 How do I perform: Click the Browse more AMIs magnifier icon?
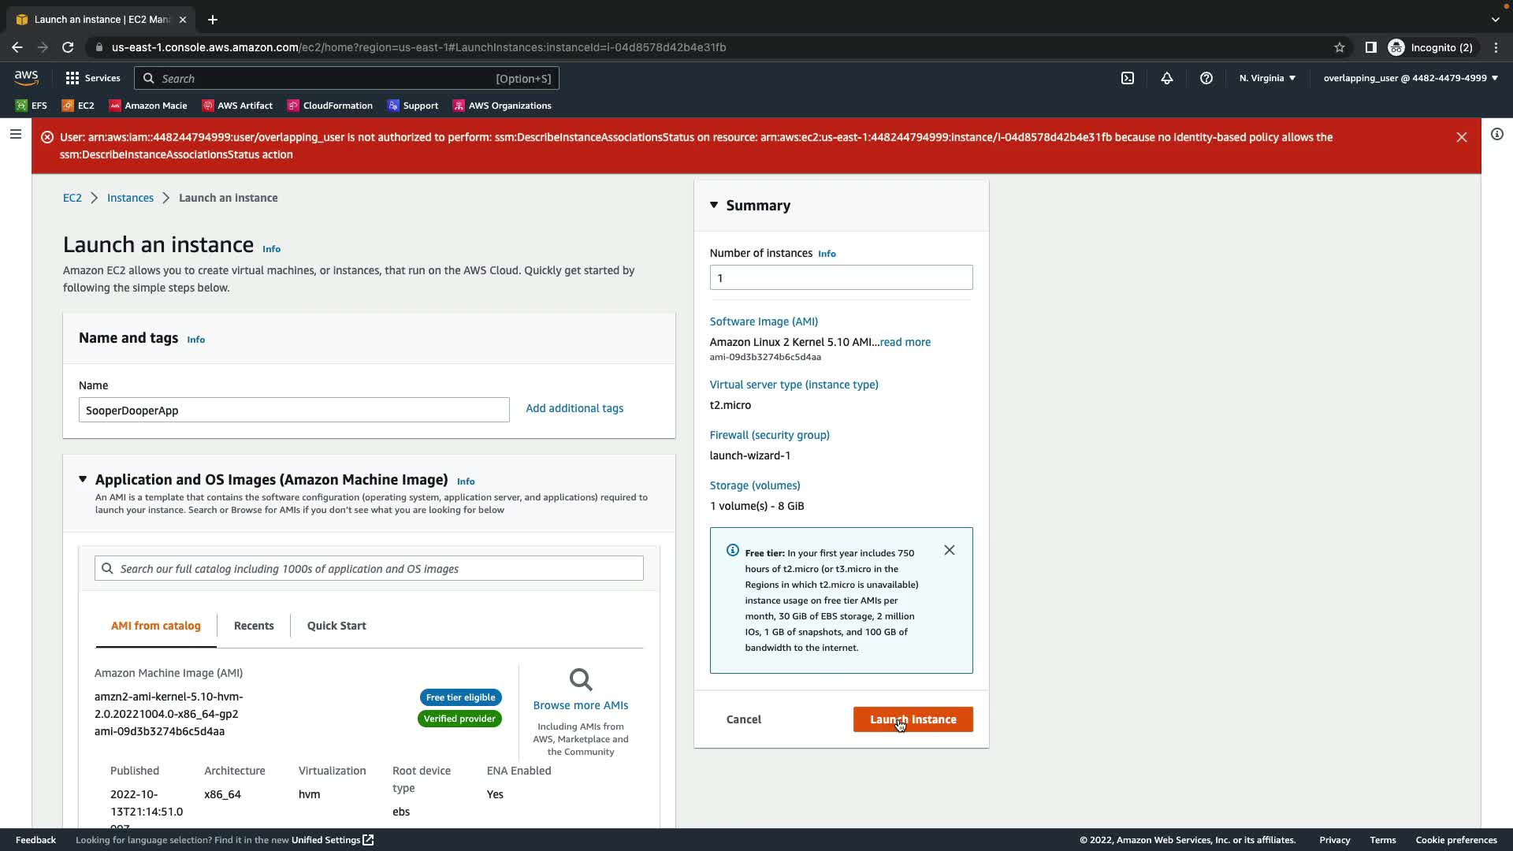click(581, 679)
